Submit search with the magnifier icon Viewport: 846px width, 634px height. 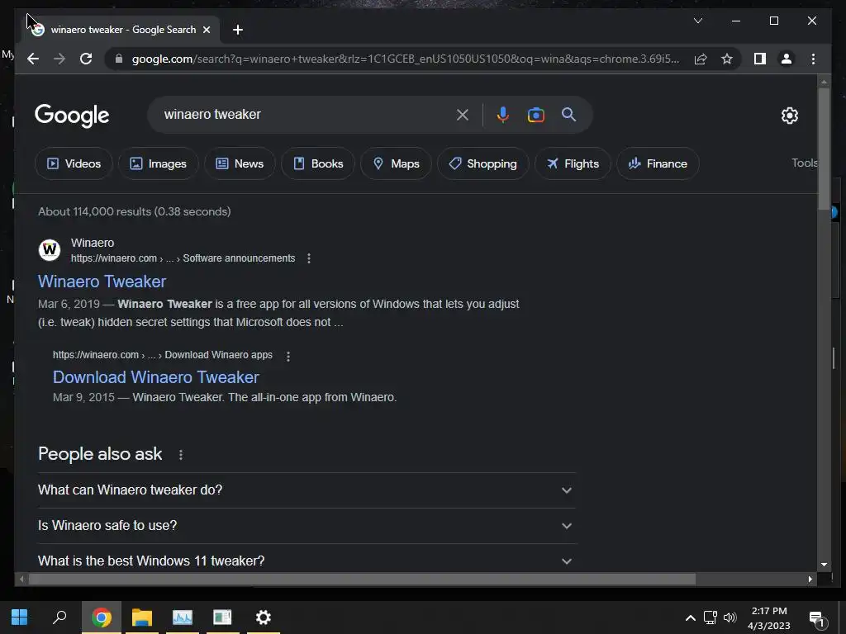click(x=568, y=114)
